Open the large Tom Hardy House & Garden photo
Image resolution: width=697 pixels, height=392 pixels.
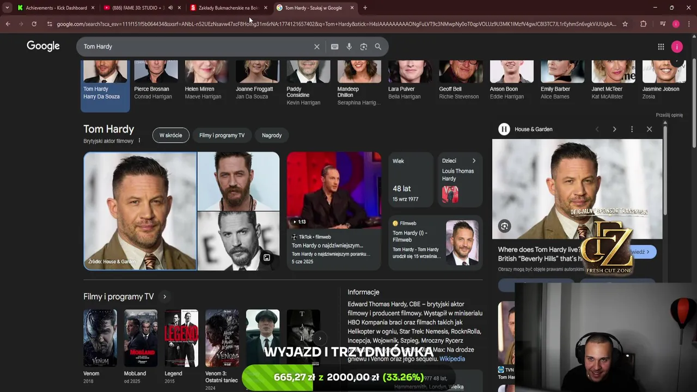tap(140, 211)
